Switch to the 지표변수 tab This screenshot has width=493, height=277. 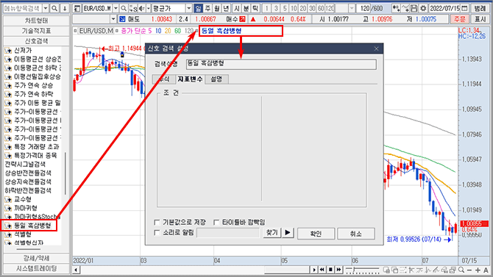[190, 79]
